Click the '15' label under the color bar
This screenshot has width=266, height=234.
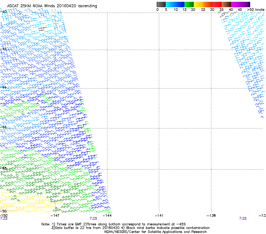coord(184,10)
